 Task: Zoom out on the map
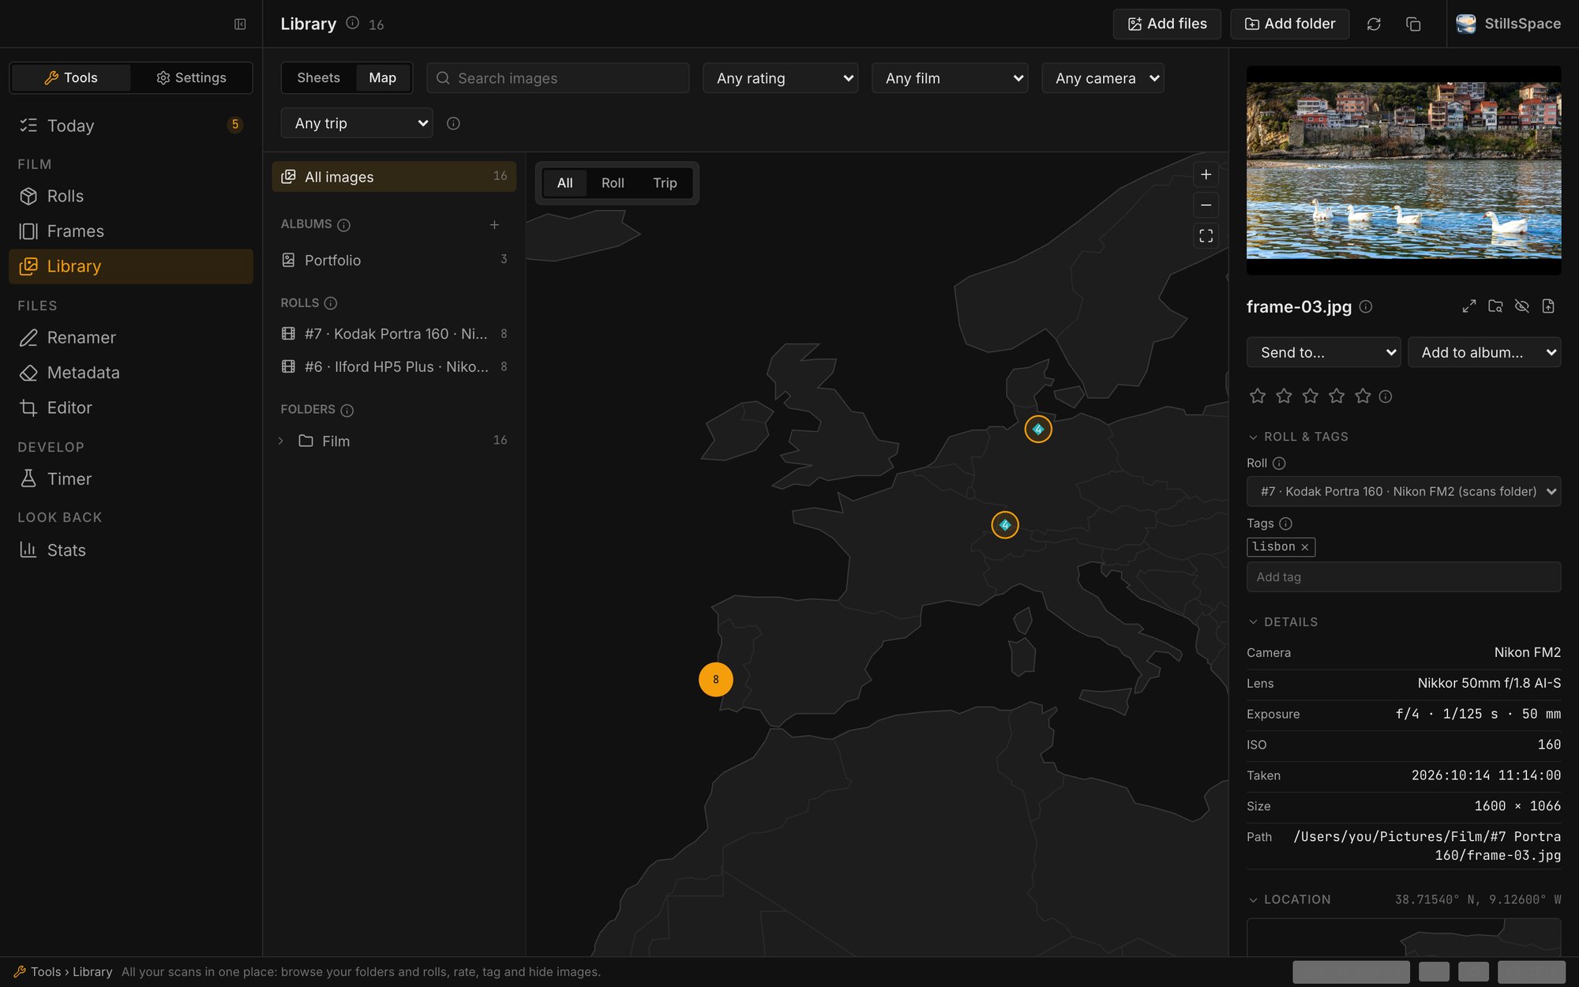click(x=1206, y=205)
